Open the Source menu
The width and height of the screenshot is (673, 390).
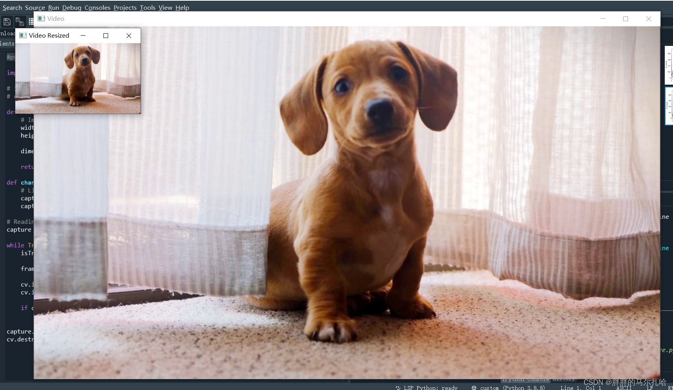pyautogui.click(x=35, y=7)
